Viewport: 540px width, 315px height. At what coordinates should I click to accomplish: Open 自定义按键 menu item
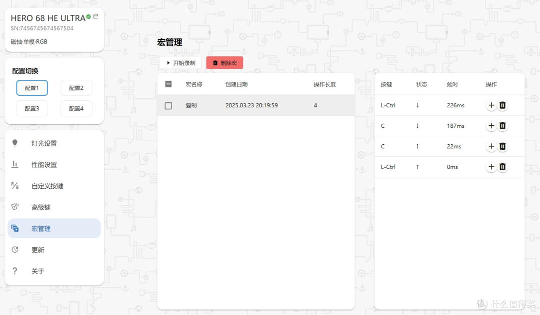(54, 186)
